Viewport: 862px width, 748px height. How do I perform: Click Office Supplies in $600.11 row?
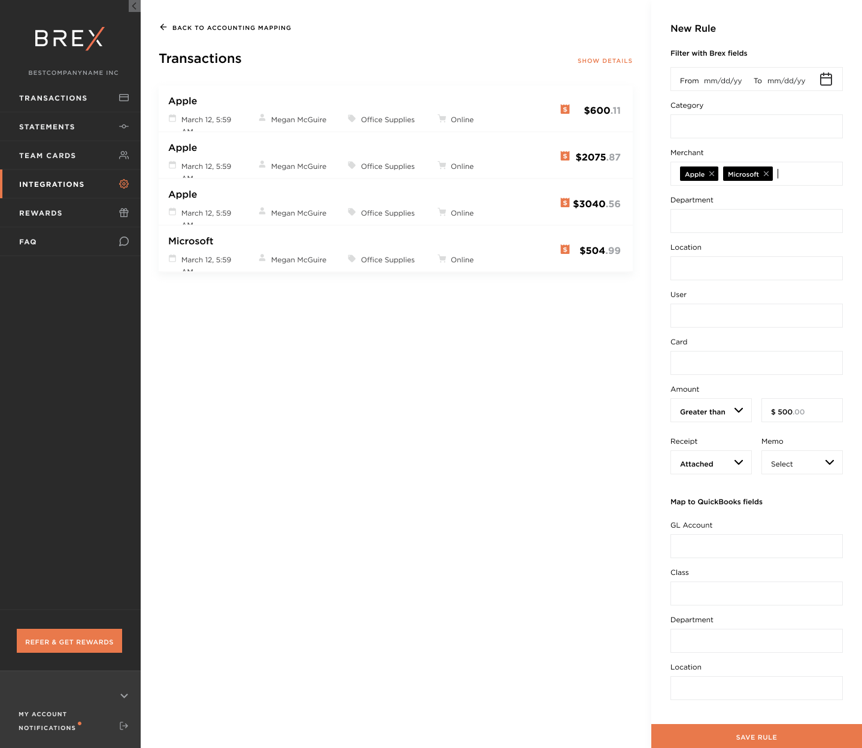pos(388,119)
